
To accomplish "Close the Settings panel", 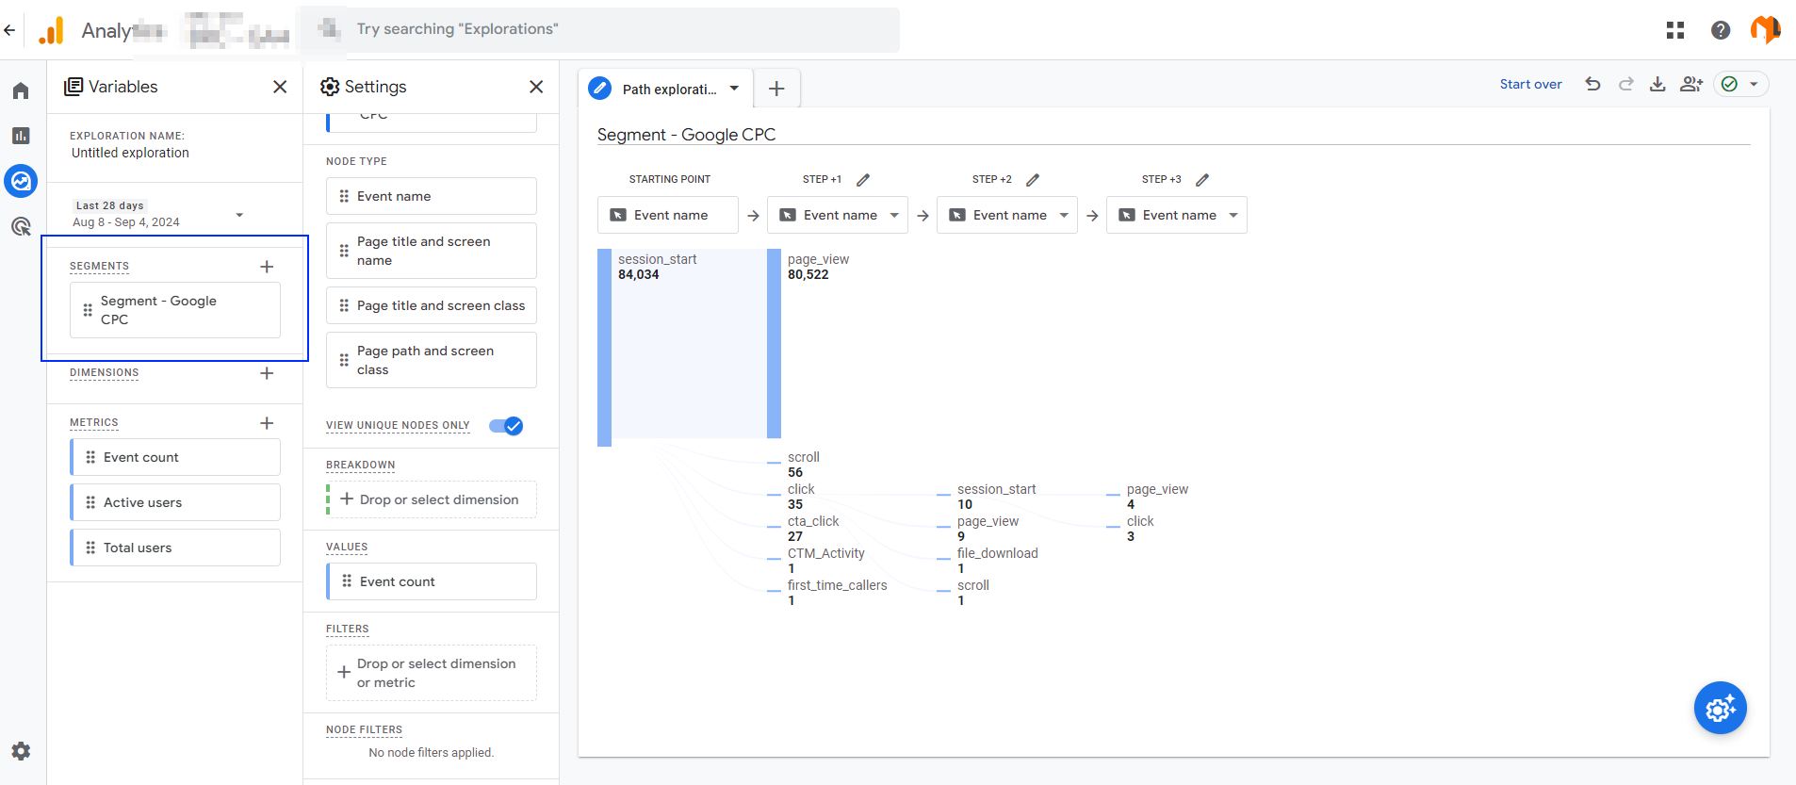I will [536, 87].
